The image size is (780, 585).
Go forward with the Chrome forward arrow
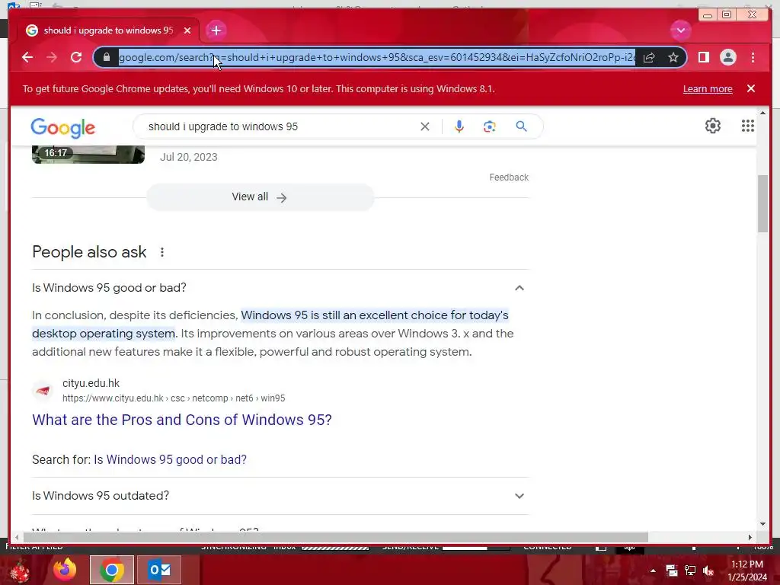(52, 57)
